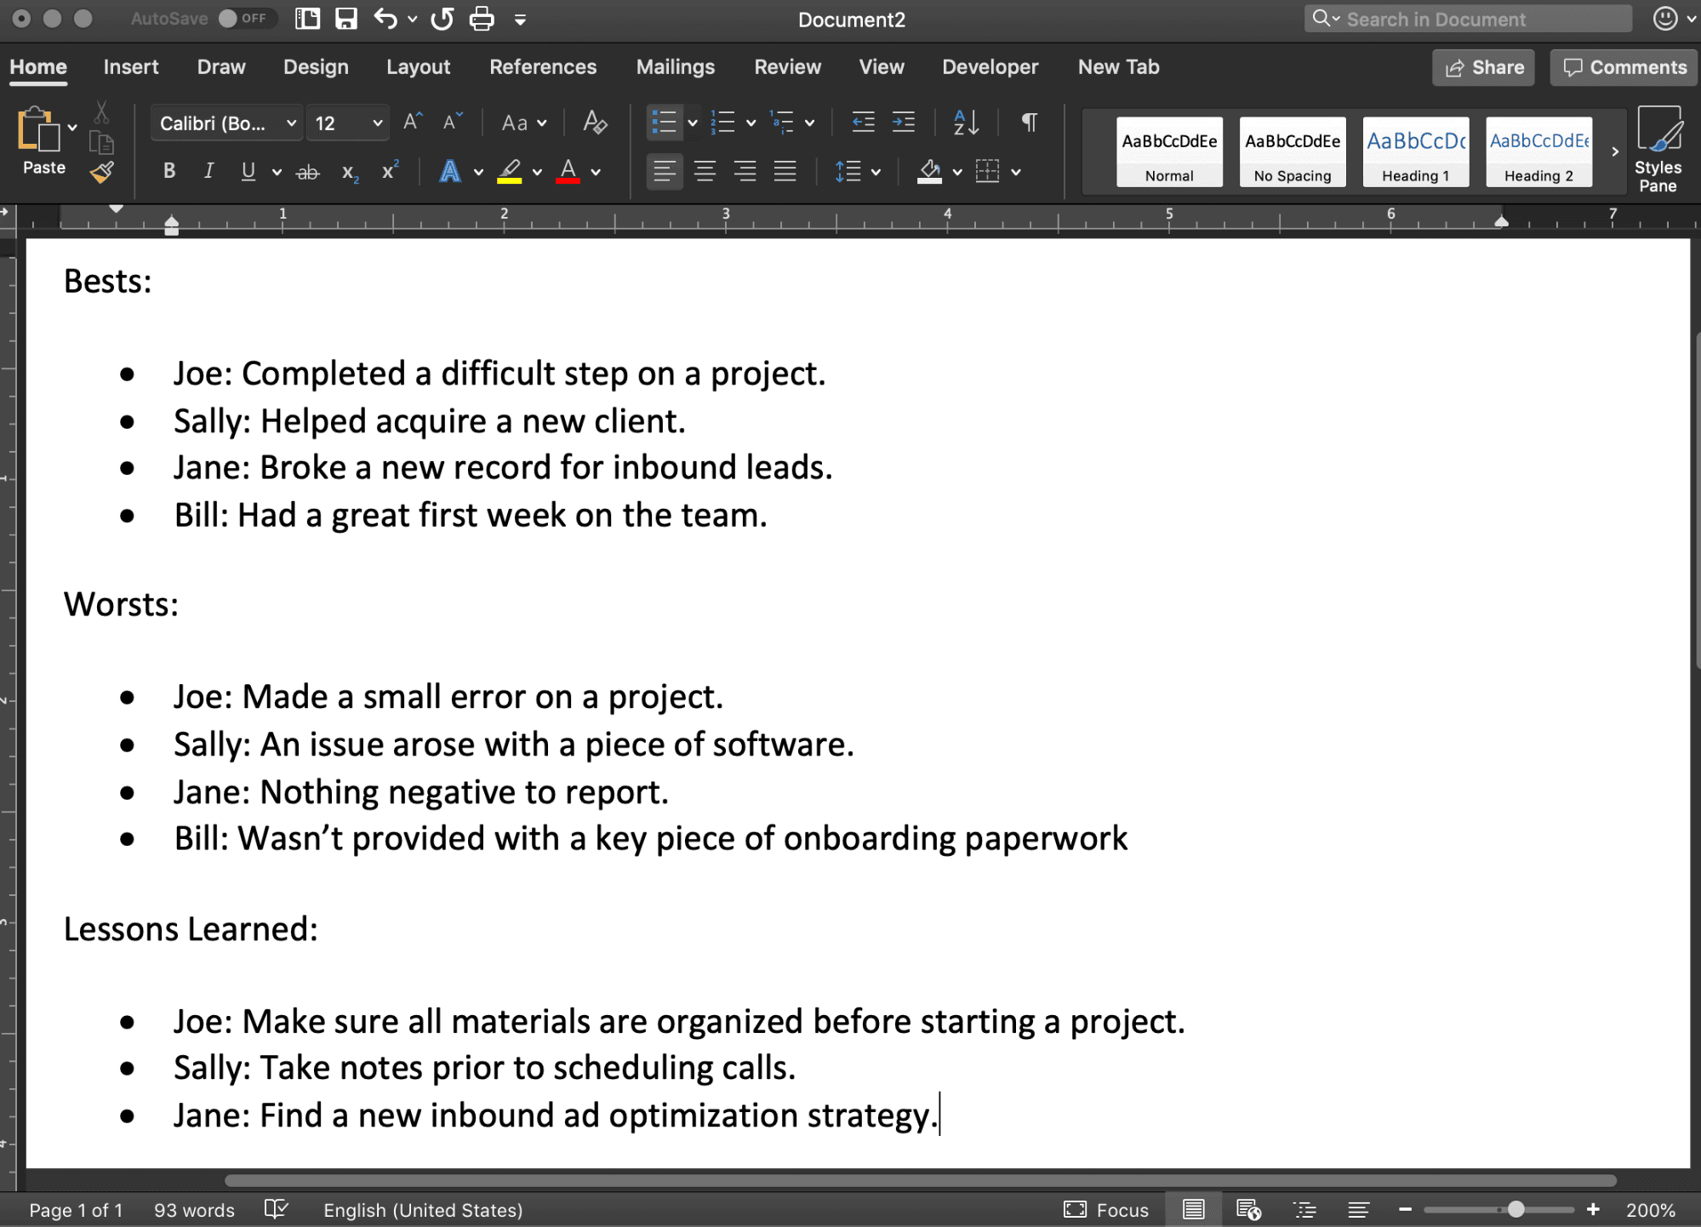Apply No Spacing style
Screen dimensions: 1701x1227
[1292, 151]
